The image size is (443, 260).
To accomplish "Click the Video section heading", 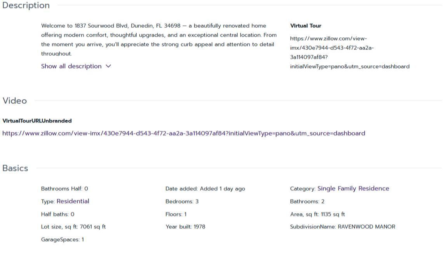I will point(15,101).
